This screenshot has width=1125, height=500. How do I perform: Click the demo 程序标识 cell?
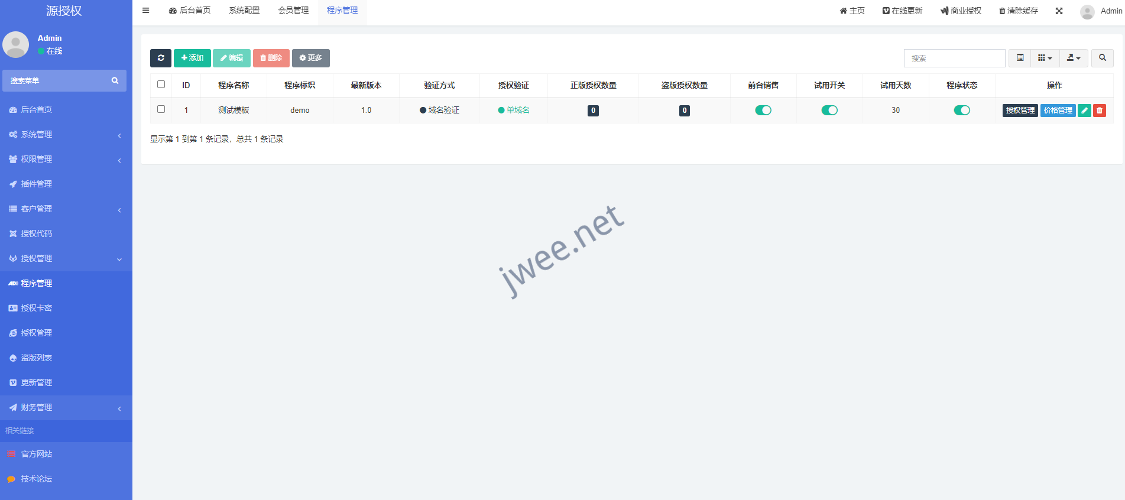[300, 111]
